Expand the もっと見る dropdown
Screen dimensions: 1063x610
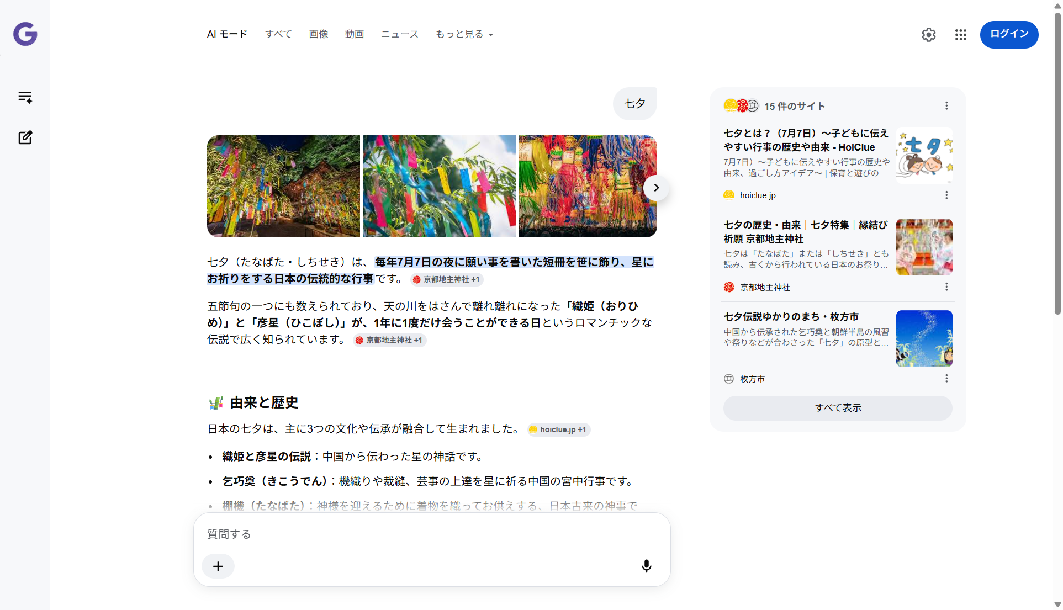coord(464,34)
